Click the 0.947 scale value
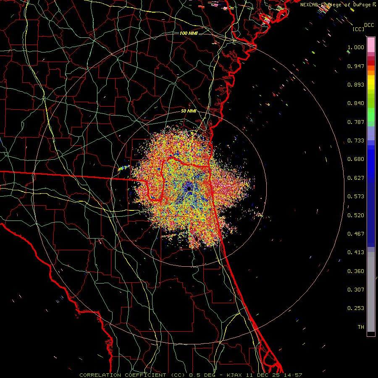 coord(356,66)
